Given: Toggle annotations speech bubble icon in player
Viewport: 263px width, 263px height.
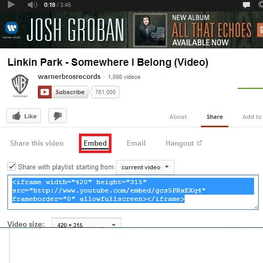Looking at the screenshot, I should [x=246, y=5].
